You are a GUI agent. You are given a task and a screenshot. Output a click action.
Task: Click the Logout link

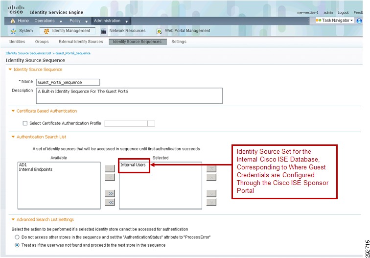coord(343,13)
